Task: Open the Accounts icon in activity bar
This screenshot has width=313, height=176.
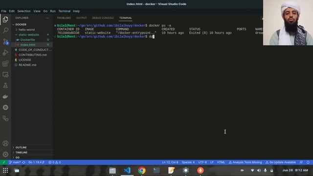Action: tap(5, 143)
